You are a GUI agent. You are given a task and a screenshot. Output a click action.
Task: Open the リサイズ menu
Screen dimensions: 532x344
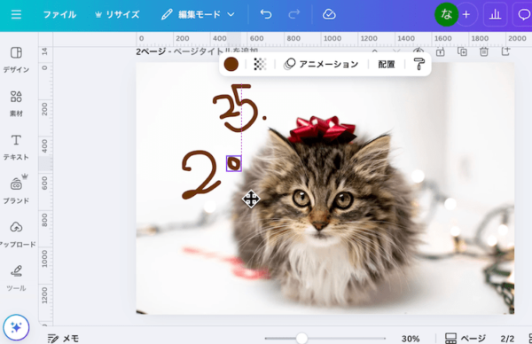(x=117, y=14)
